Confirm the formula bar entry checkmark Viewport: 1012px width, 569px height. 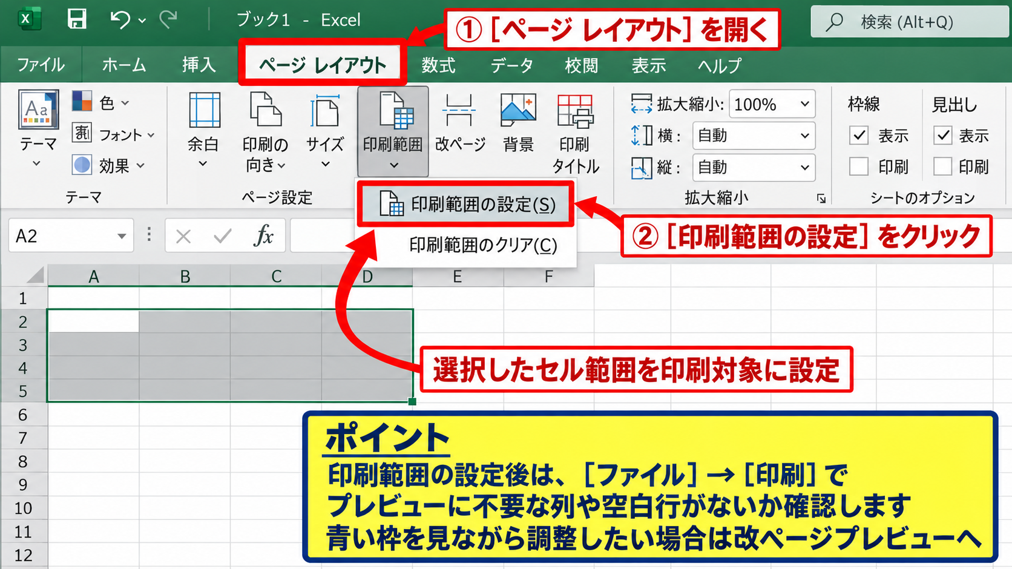223,236
